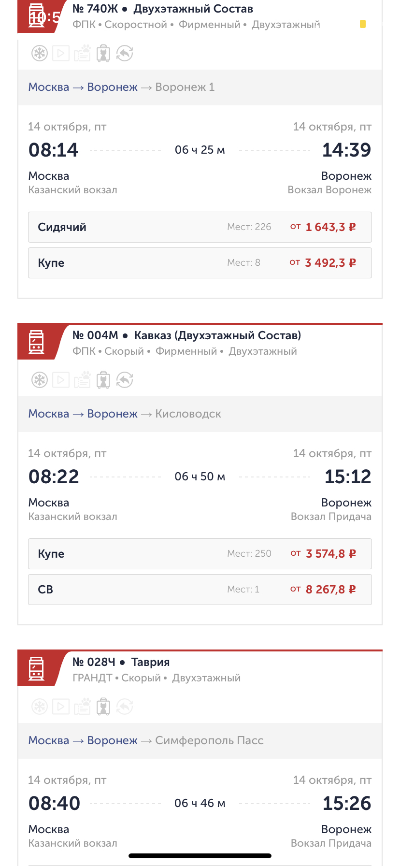Viewport: 400px width, 866px height.
Task: Open Москва link in the Симферополь Пасс route
Action: [x=49, y=740]
